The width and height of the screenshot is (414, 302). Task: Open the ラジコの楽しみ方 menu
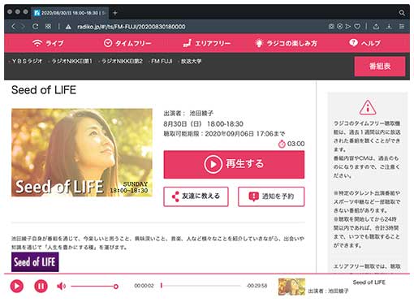coord(287,43)
